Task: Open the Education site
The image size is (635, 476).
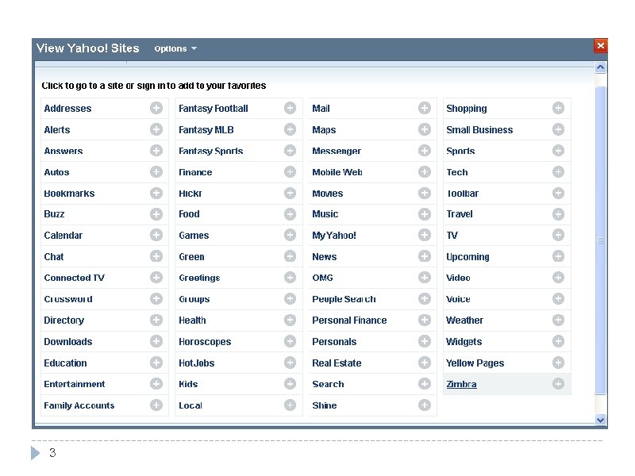Action: click(x=65, y=363)
